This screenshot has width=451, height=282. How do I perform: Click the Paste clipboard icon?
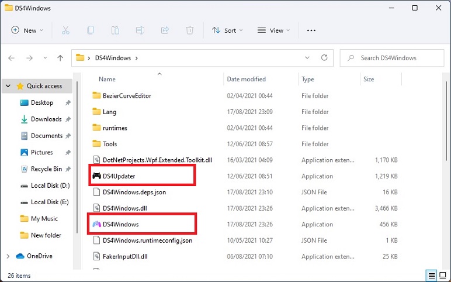click(x=115, y=30)
